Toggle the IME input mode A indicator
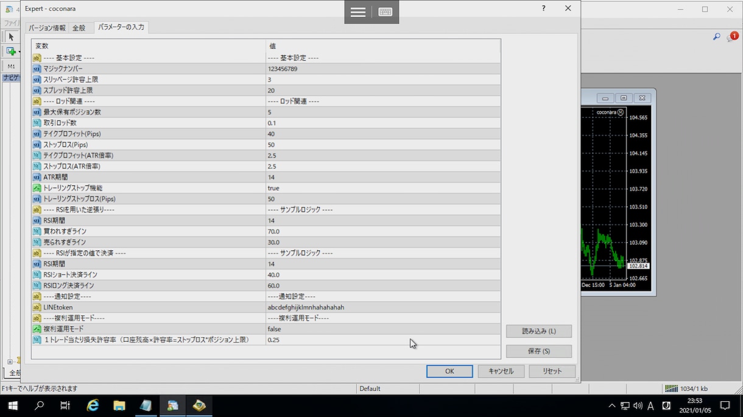Image resolution: width=743 pixels, height=417 pixels. (650, 405)
